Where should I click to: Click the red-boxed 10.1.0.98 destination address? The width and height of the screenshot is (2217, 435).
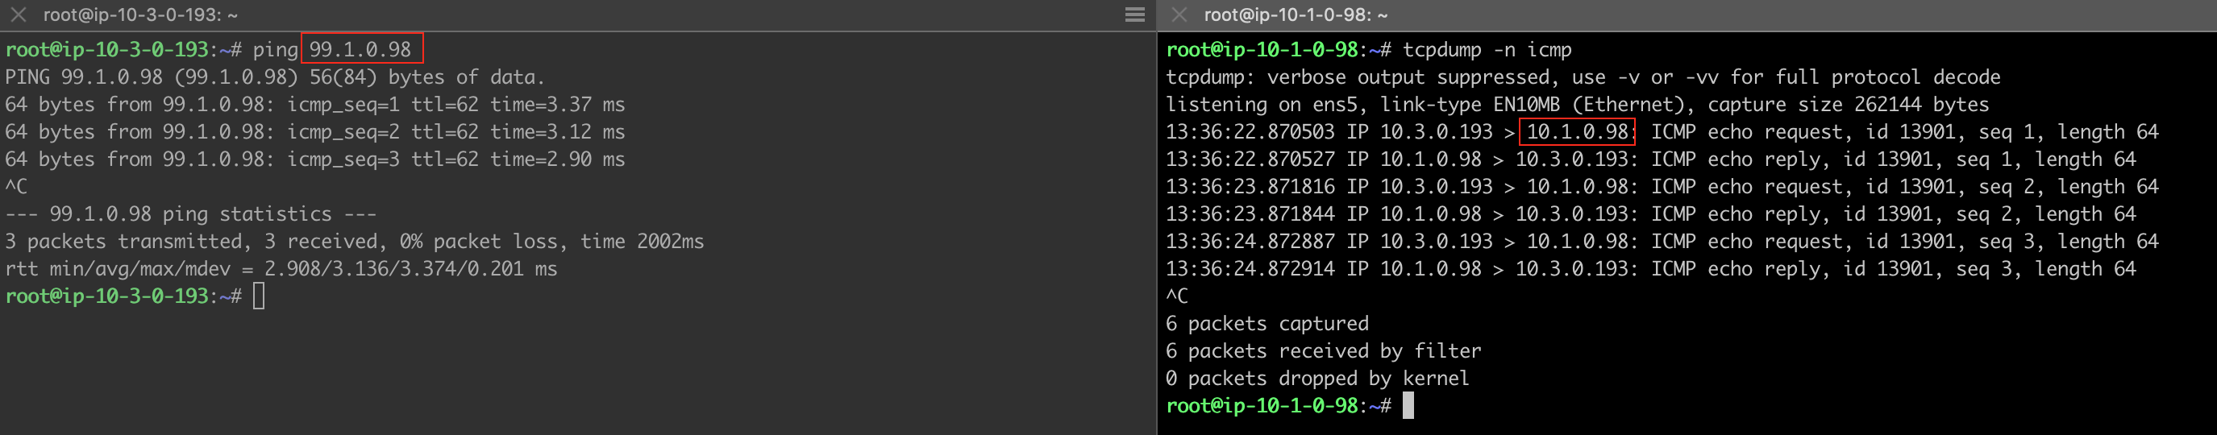(x=1577, y=131)
